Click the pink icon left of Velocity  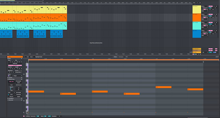pyautogui.click(x=24, y=116)
